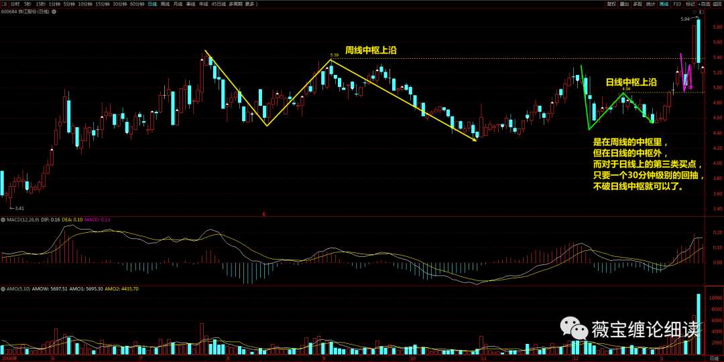Open the MACD indicator dropdown arrow
Viewport: 724px width, 362px height.
coord(3,220)
